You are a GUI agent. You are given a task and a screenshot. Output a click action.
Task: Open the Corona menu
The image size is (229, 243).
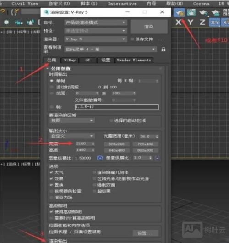201,3
